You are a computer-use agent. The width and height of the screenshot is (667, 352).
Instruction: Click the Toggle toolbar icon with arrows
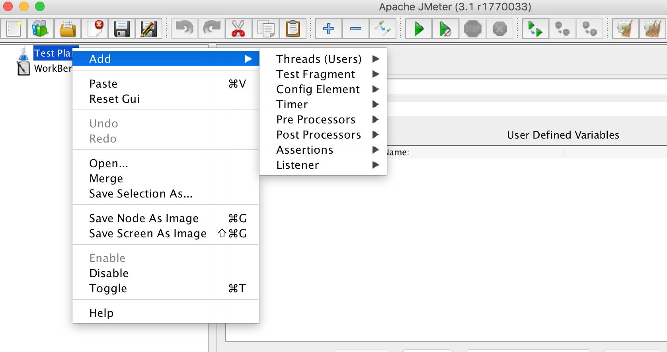pyautogui.click(x=383, y=29)
